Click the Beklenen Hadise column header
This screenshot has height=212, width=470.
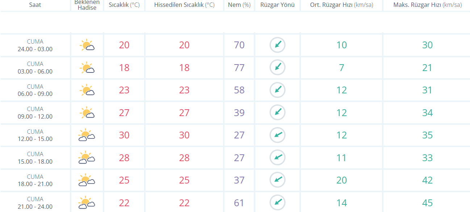(87, 5)
